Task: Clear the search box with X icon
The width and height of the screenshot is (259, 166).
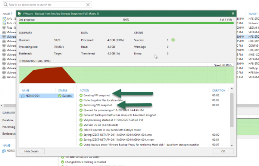Action: click(88, 4)
